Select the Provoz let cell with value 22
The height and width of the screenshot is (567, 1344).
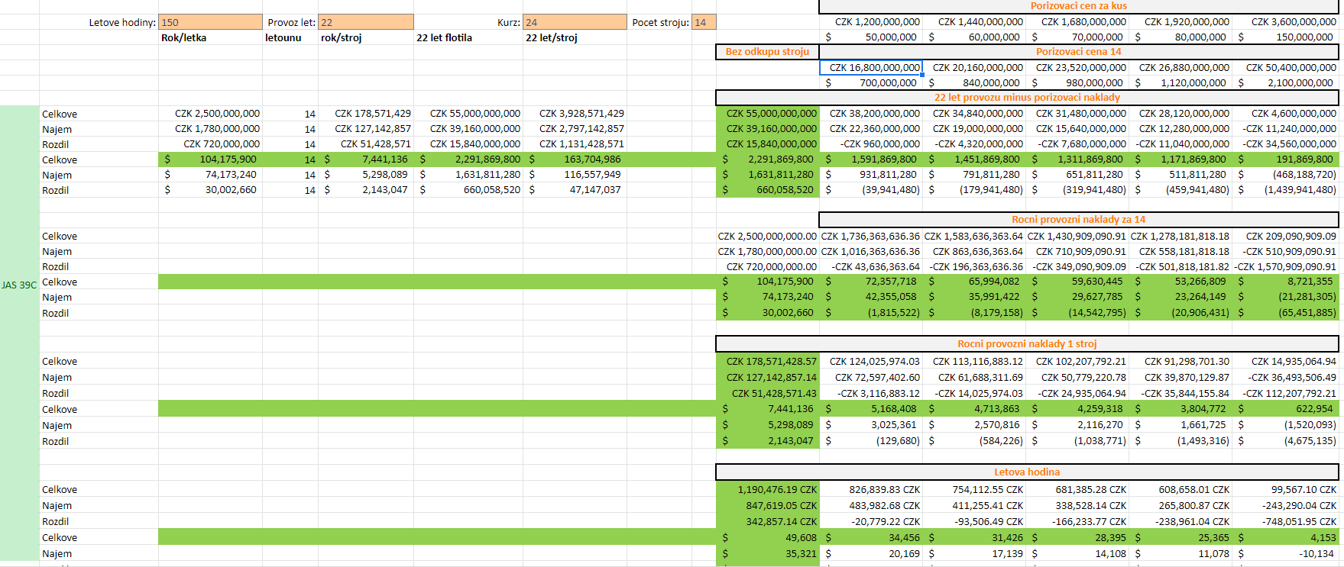(x=365, y=22)
